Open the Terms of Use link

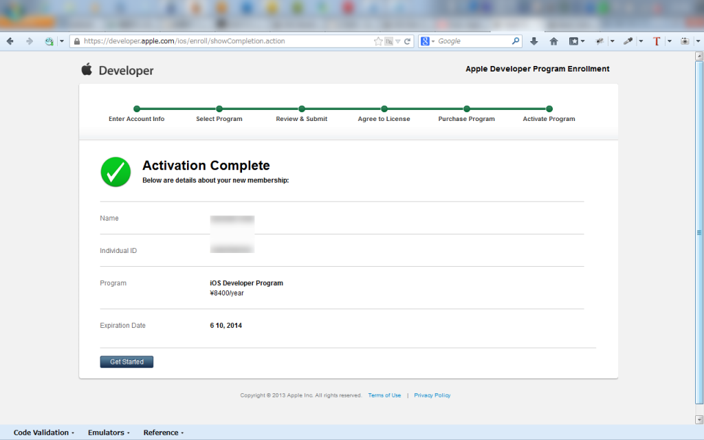coord(384,395)
